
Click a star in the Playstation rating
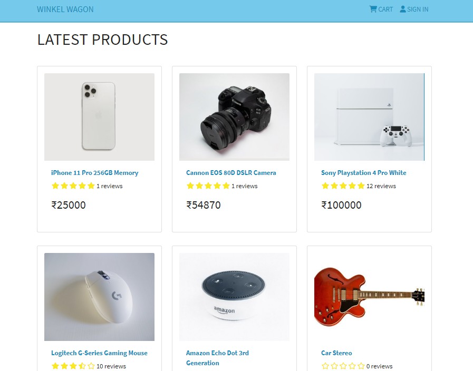[x=343, y=186]
